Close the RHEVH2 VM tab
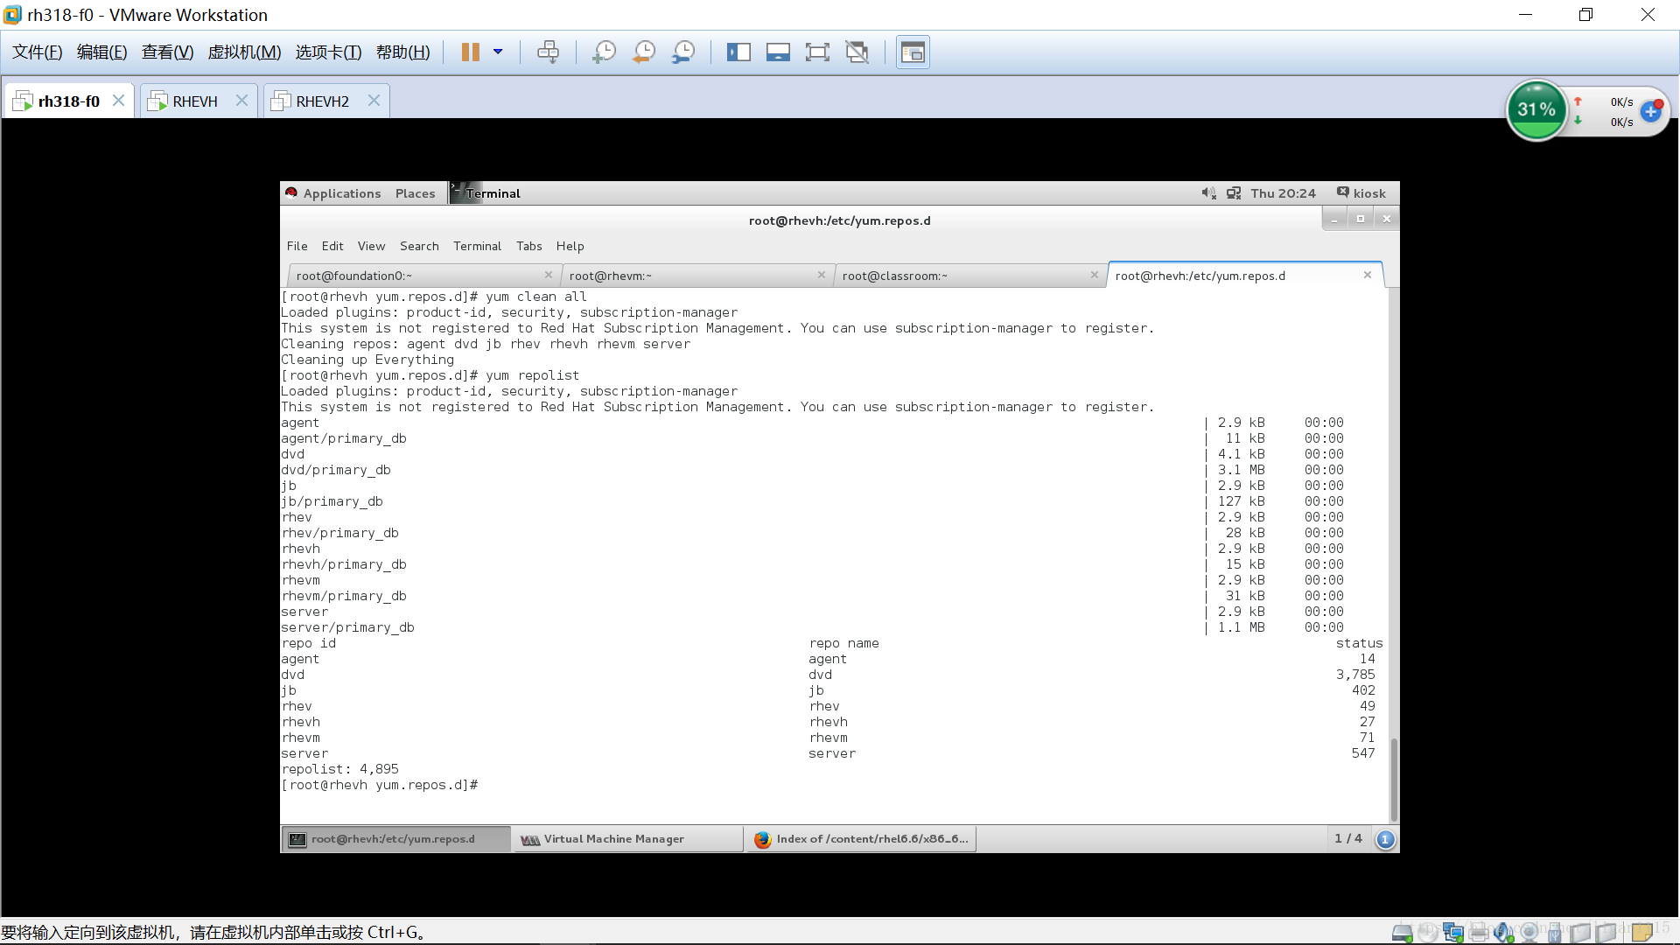Screen dimensions: 1680x945 point(374,101)
